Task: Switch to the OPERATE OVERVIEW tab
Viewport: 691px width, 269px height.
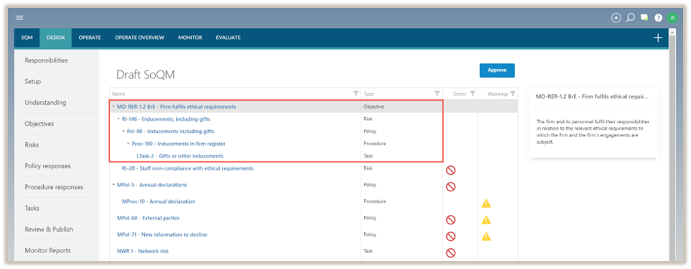Action: (x=139, y=38)
